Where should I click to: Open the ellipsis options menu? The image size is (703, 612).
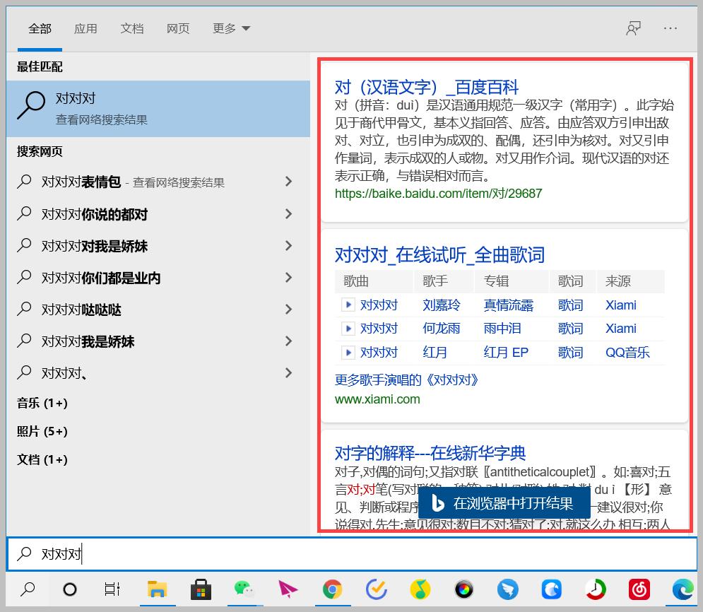670,28
